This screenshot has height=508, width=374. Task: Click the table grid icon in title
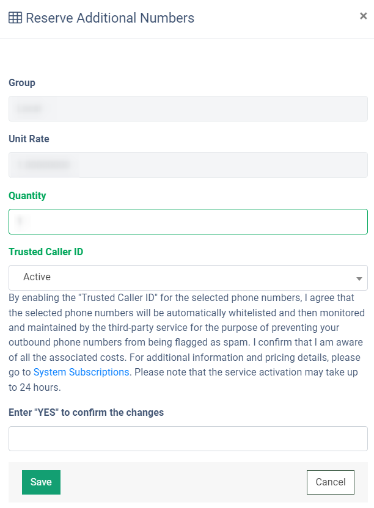(15, 18)
